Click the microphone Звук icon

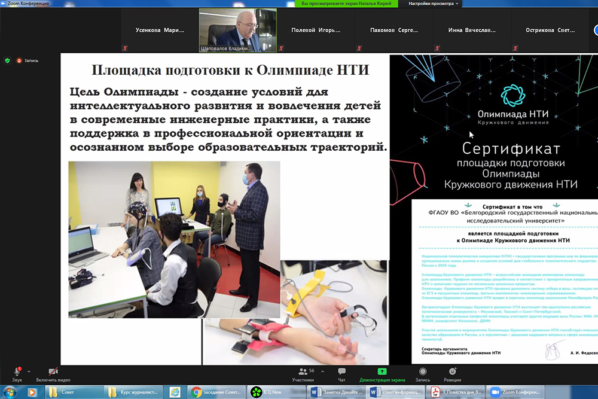17,371
